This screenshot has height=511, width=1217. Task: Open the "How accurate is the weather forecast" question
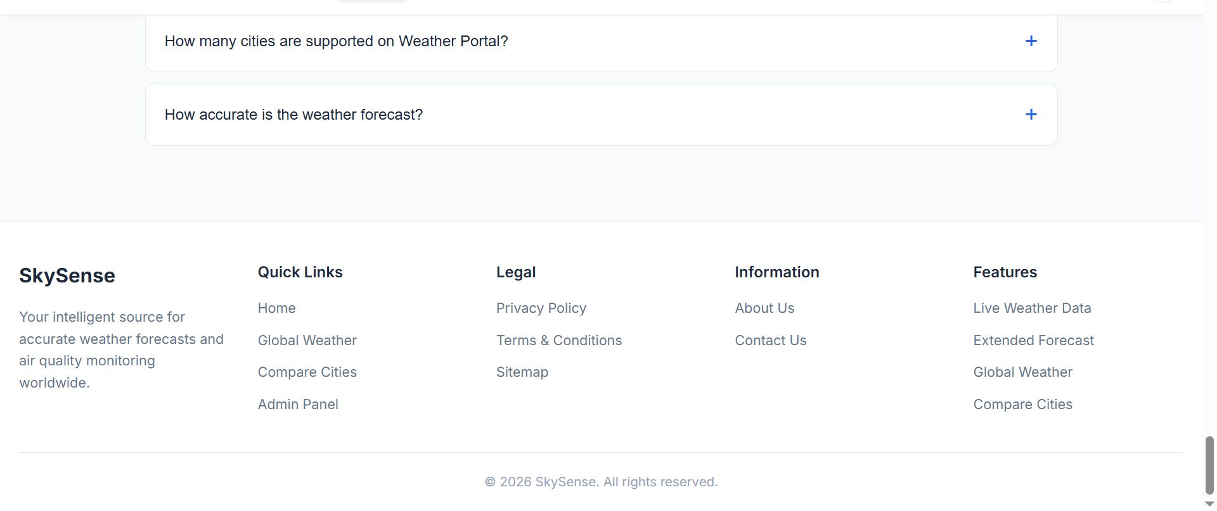tap(293, 115)
